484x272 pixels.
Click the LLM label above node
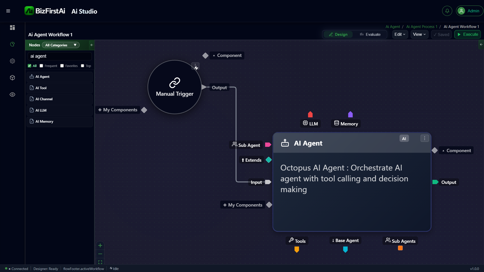tap(310, 123)
